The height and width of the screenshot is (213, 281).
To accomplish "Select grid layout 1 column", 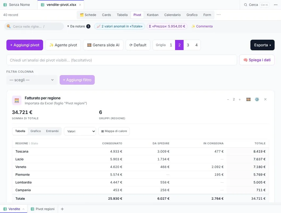I will tap(171, 45).
